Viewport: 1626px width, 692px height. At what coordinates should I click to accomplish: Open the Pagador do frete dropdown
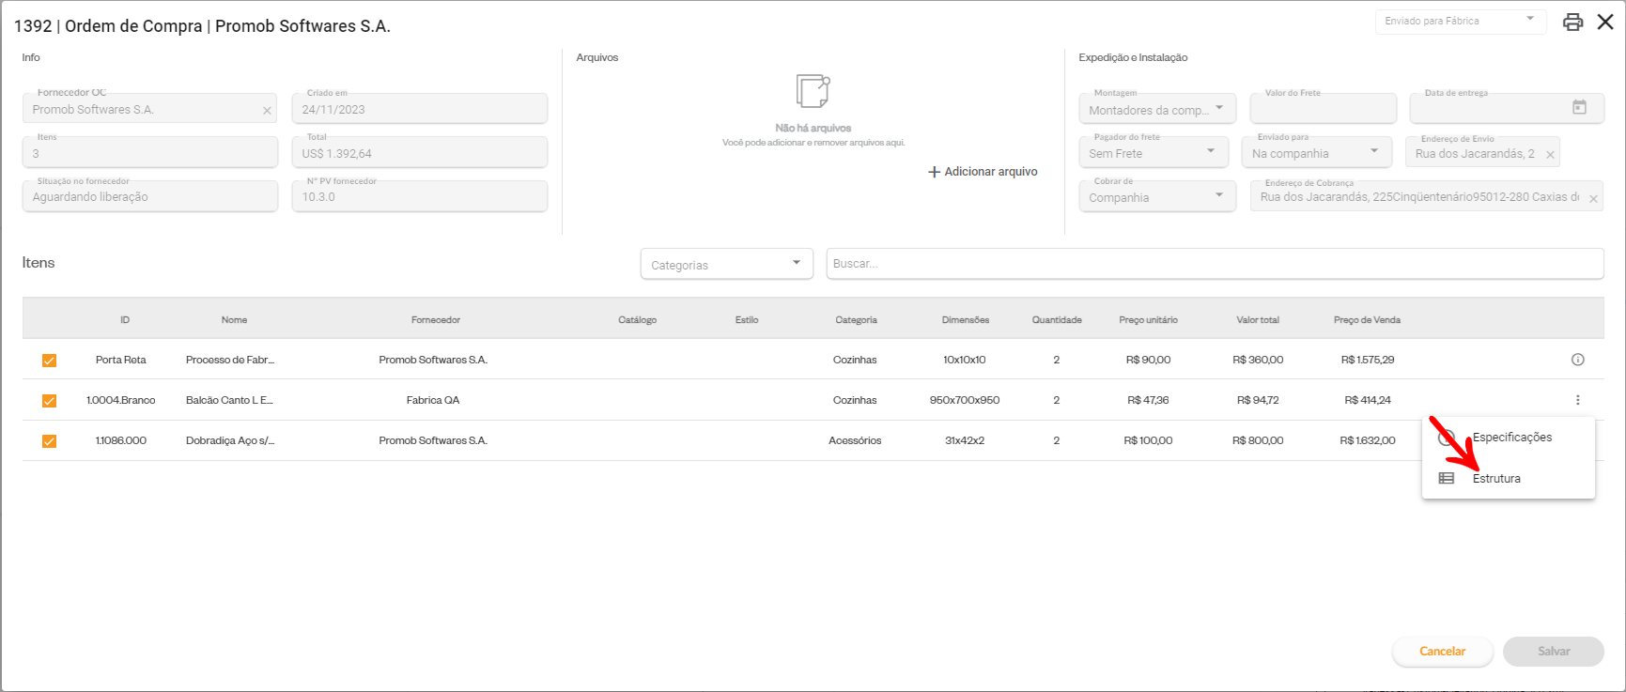[x=1154, y=152]
